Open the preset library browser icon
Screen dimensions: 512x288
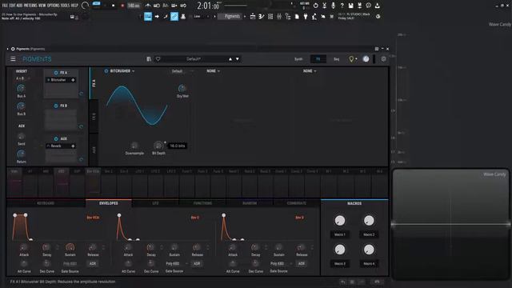tap(149, 59)
